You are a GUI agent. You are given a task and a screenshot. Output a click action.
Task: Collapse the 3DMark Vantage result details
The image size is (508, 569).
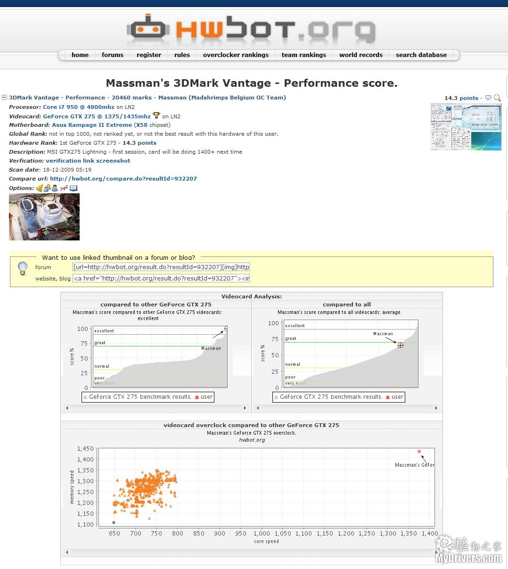click(x=5, y=98)
